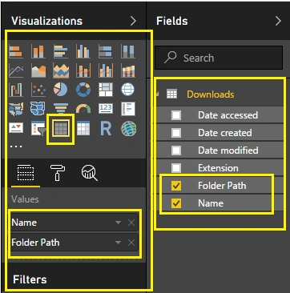Enable the Extension field checkbox
The width and height of the screenshot is (290, 293).
click(x=176, y=168)
